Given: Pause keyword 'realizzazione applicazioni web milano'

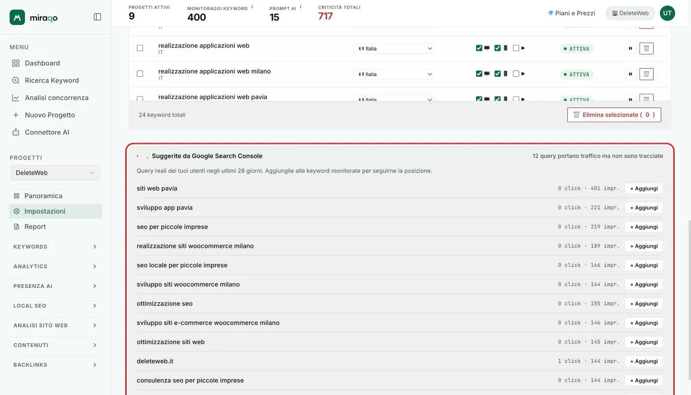Looking at the screenshot, I should click(x=630, y=74).
